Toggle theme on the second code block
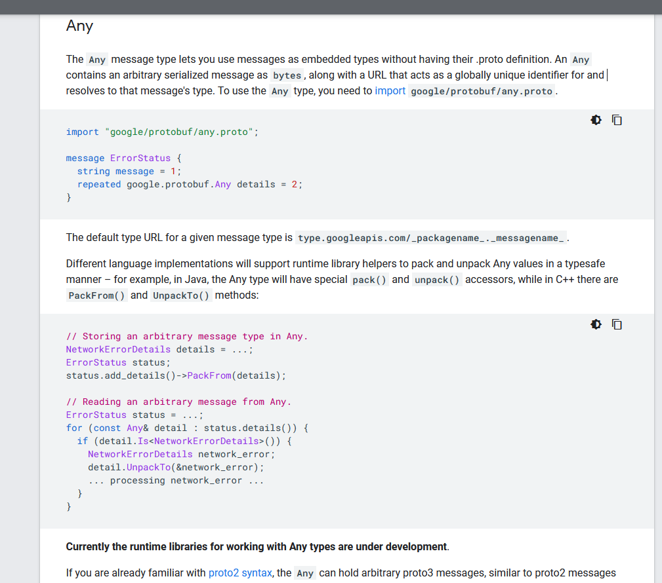 point(595,324)
